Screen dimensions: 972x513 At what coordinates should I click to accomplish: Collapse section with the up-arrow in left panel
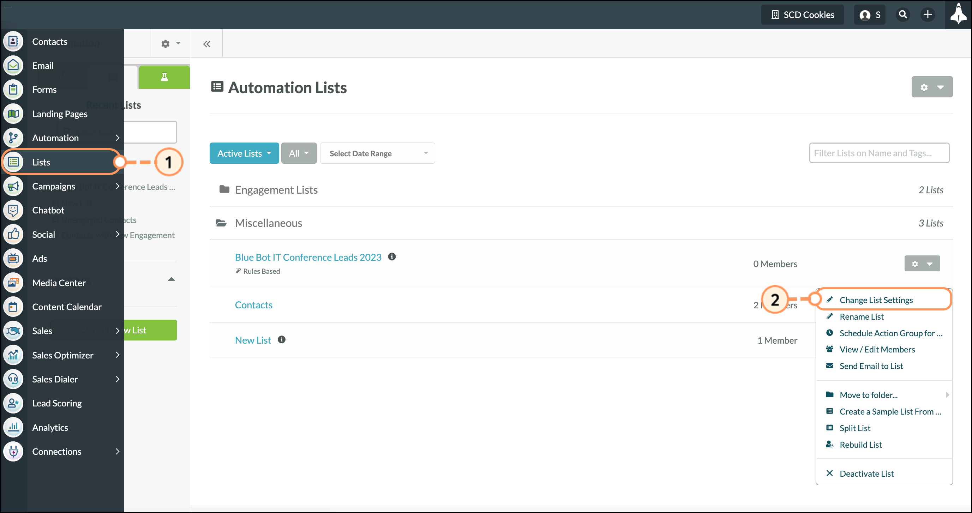171,279
